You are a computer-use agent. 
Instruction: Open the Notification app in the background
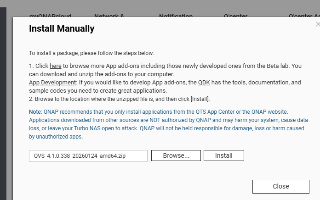pyautogui.click(x=176, y=16)
